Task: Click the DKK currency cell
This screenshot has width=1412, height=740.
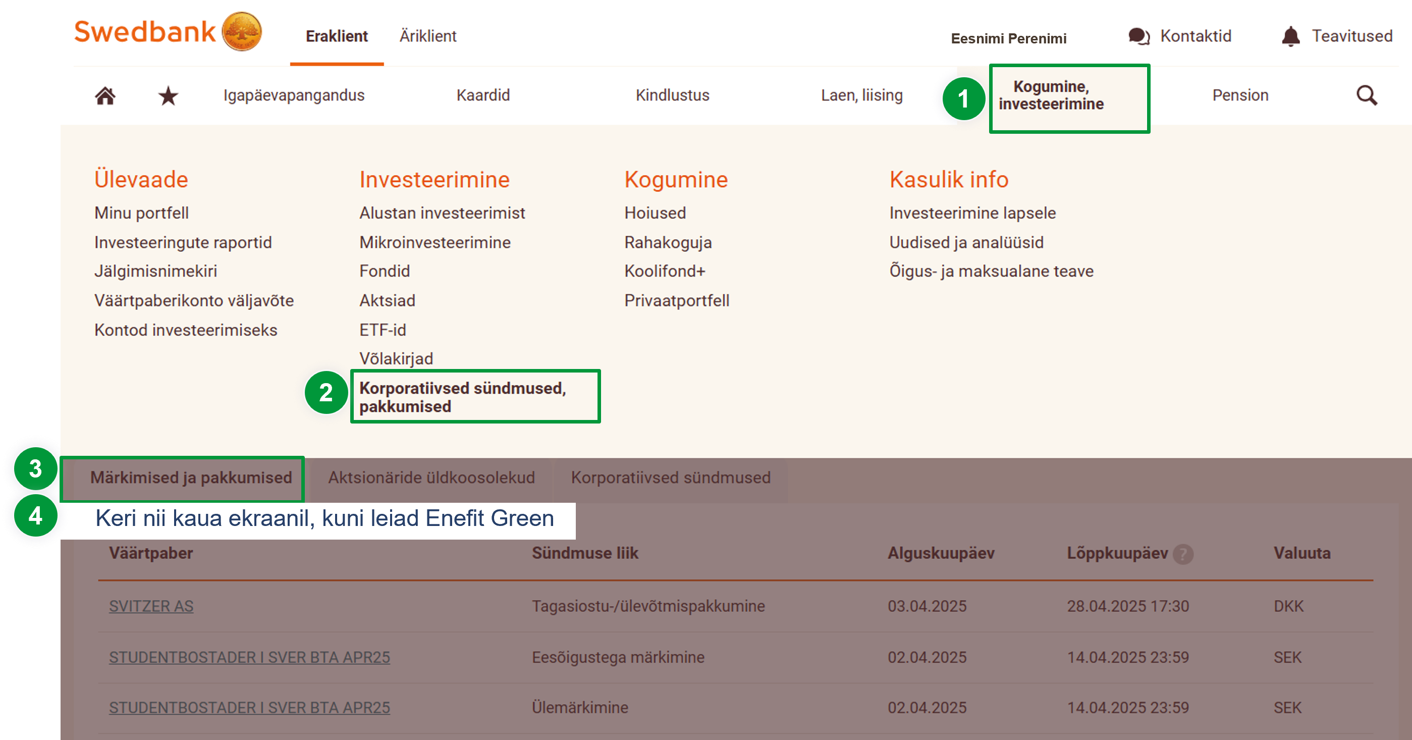Action: [1288, 606]
